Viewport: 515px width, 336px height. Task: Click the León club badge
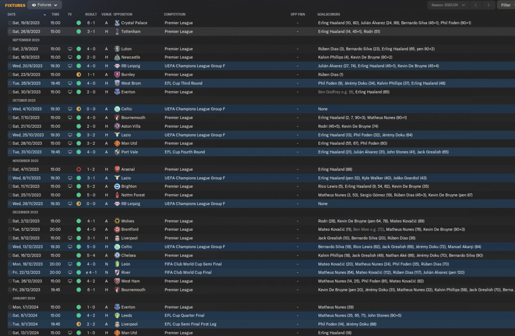(117, 264)
